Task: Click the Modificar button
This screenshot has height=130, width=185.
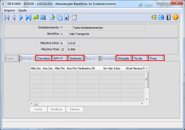Action: (57, 109)
